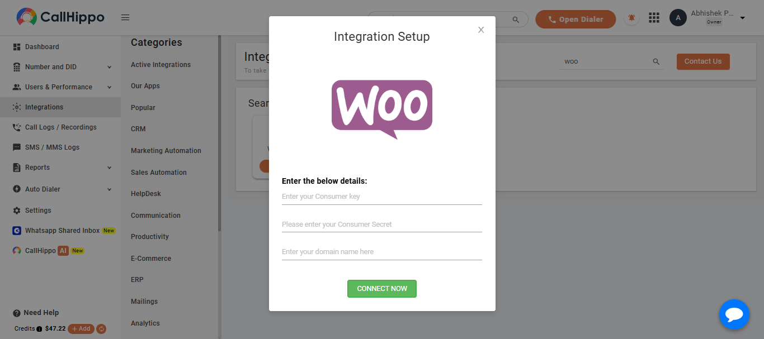Expand the Users & Performance menu
The image size is (764, 339).
click(x=109, y=87)
